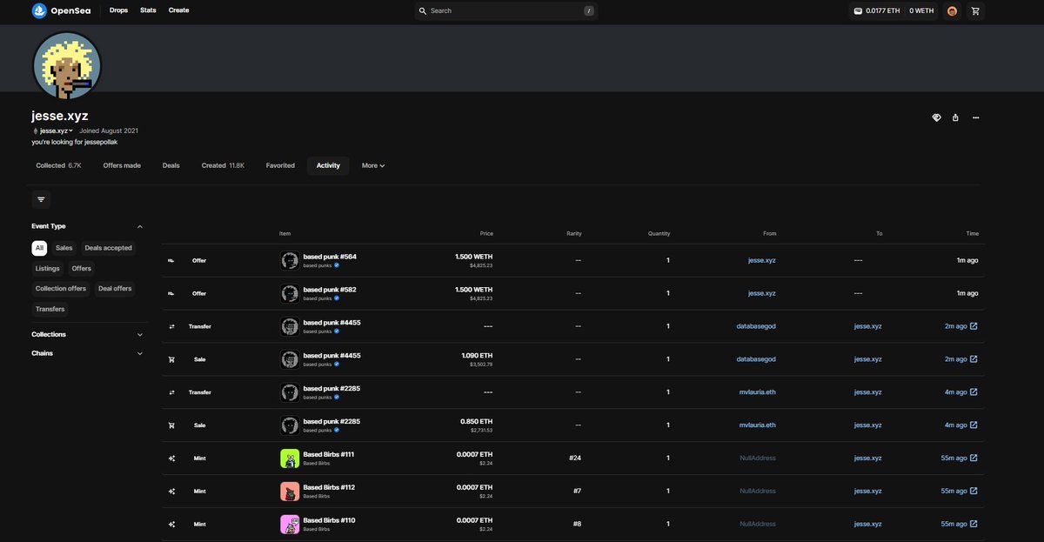This screenshot has height=542, width=1044.
Task: Expand the Chains filter section
Action: pyautogui.click(x=88, y=353)
